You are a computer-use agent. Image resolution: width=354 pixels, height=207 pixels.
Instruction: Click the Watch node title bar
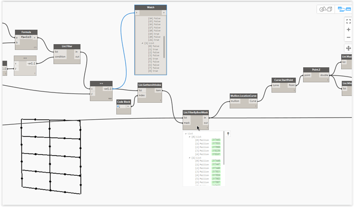coord(151,8)
